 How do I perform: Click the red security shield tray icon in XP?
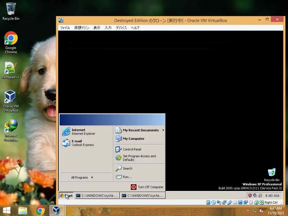[x=250, y=195]
